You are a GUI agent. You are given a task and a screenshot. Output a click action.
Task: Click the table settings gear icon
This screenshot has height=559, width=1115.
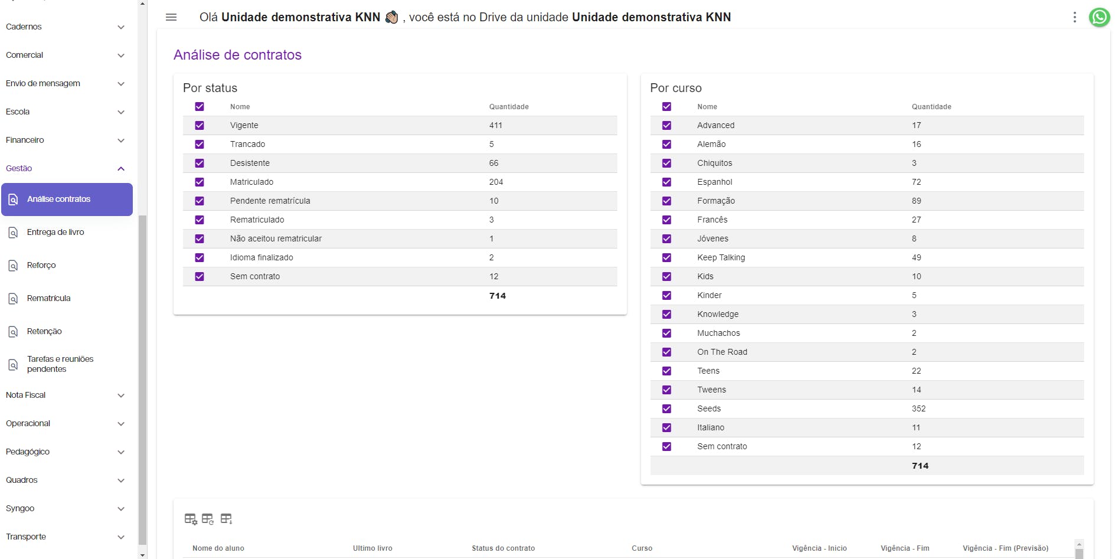coord(191,519)
